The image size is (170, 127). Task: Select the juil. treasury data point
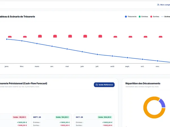97,54
